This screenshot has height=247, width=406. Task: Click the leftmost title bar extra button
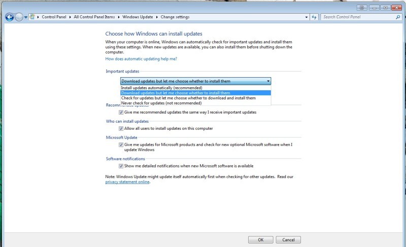[362, 8]
